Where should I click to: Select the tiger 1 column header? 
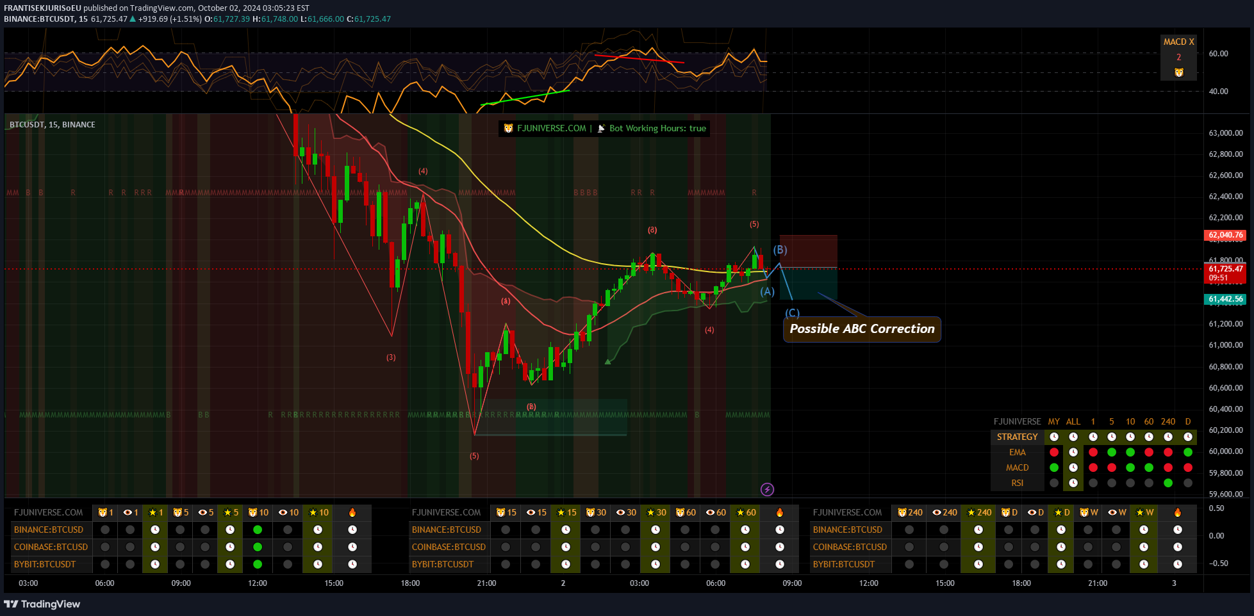coord(105,512)
